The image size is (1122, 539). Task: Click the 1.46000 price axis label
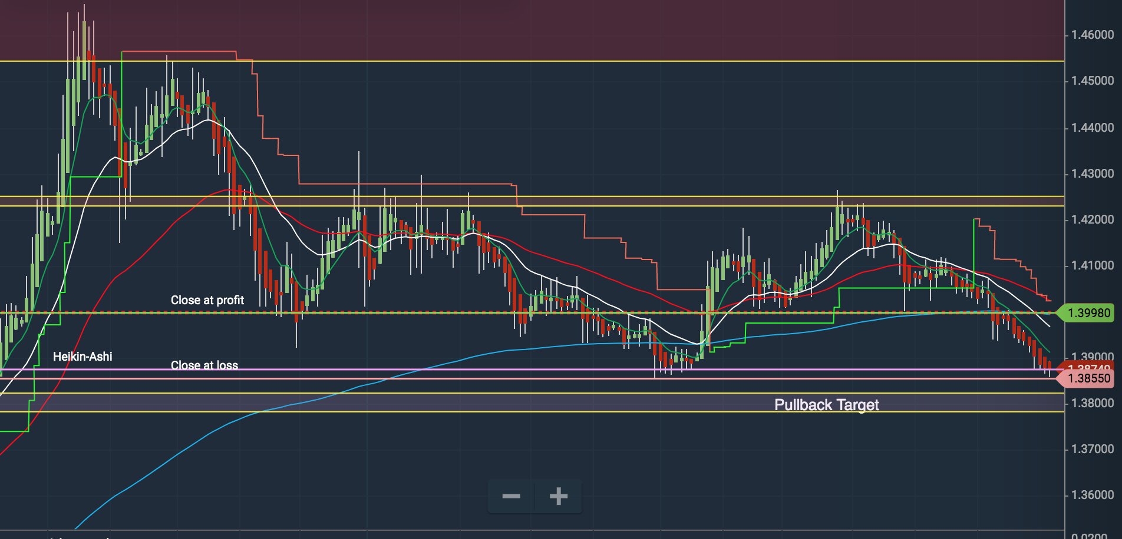[1093, 35]
